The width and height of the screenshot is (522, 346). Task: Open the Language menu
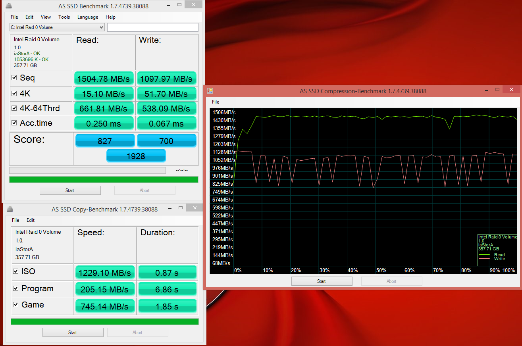coord(88,17)
